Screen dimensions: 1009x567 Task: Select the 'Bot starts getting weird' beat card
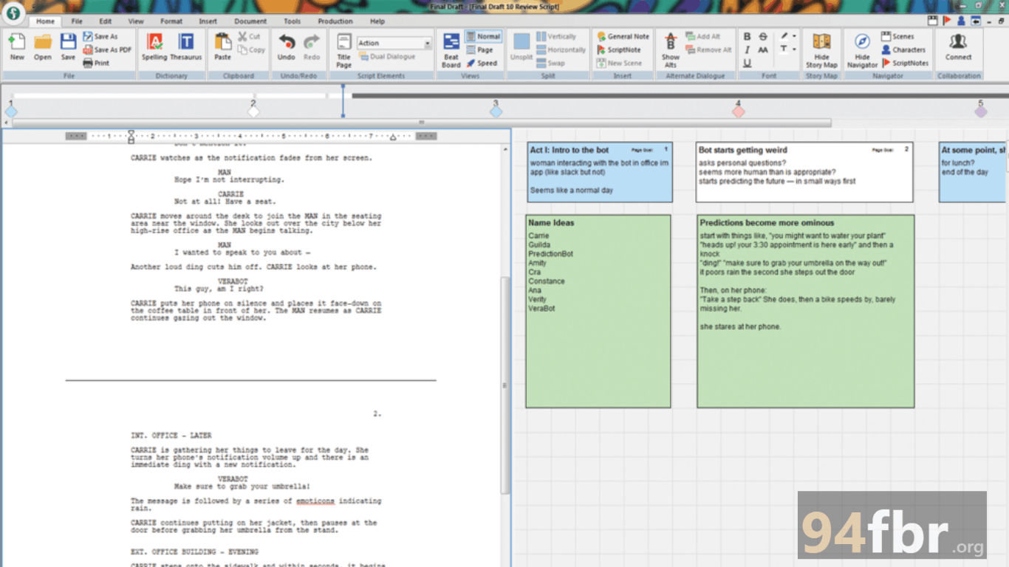click(x=804, y=172)
